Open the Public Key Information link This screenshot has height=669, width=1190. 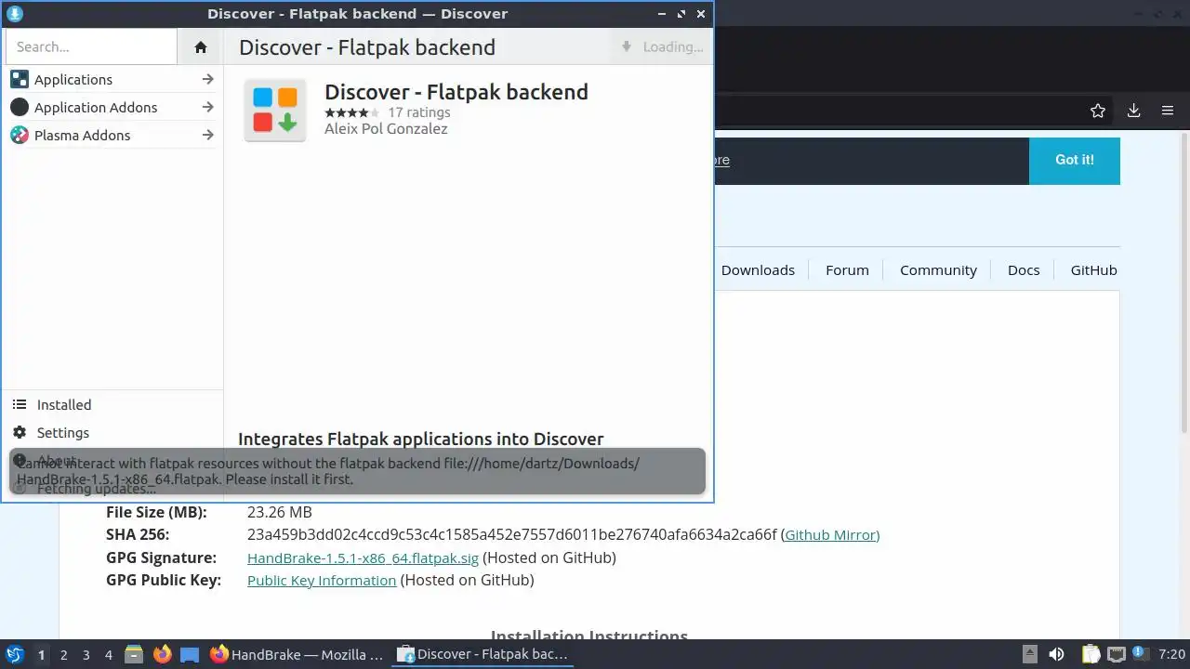coord(322,581)
